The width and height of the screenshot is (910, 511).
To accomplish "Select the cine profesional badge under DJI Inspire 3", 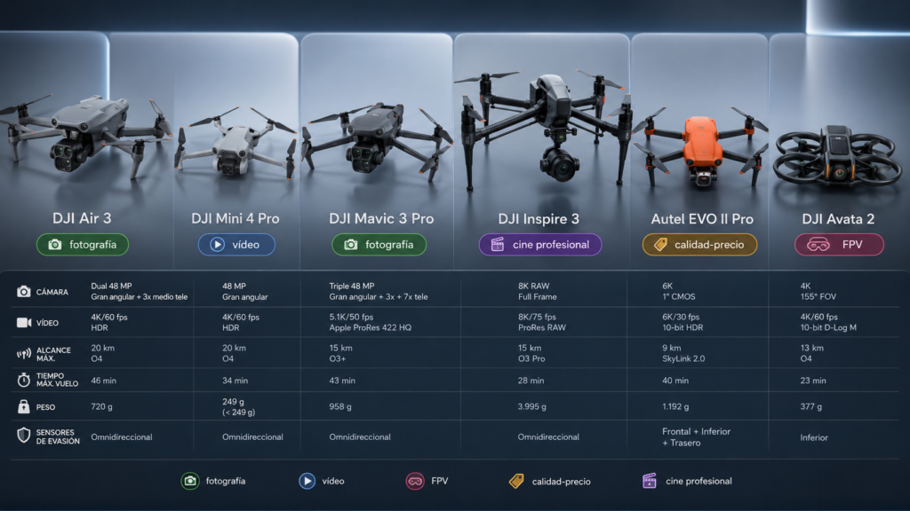I will (539, 245).
